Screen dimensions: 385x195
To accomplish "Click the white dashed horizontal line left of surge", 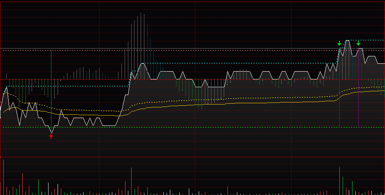I will [x=82, y=86].
